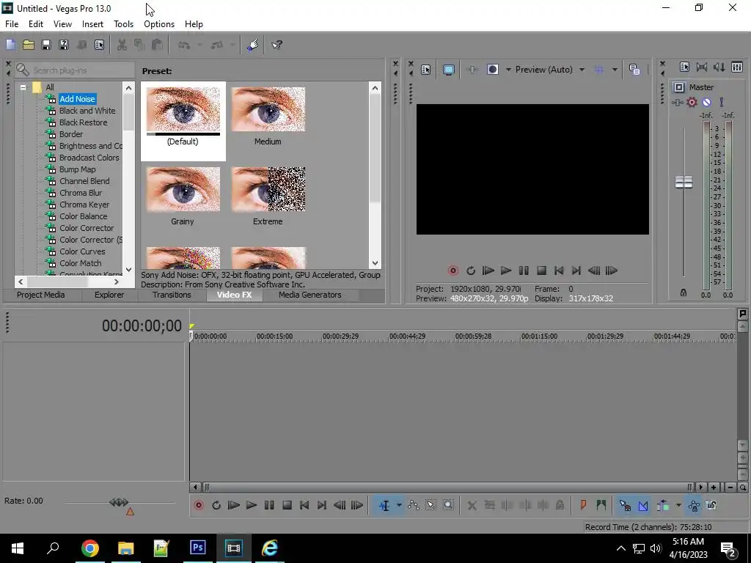Switch to the Media Generators tab
This screenshot has width=751, height=563.
[x=310, y=295]
